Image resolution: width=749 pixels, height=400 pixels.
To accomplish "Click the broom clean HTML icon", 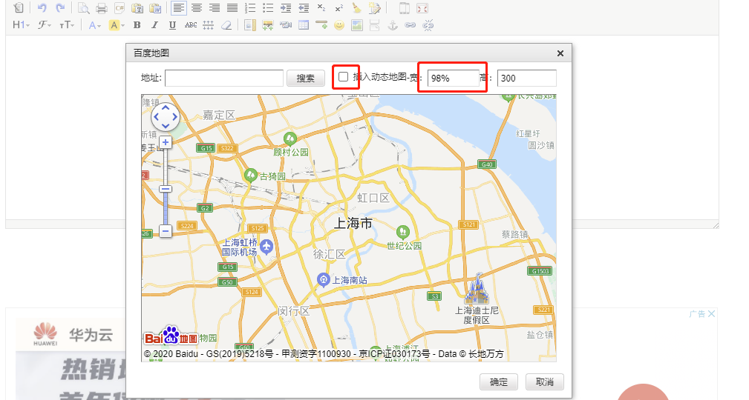I will [357, 7].
